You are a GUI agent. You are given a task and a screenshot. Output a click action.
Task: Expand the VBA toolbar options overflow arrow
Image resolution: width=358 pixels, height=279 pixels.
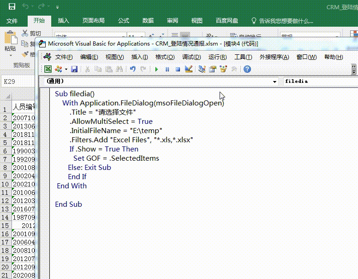click(354, 70)
